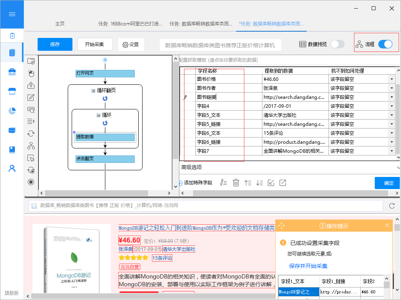Click the browser page title address field
This screenshot has height=300, width=401.
206,205
